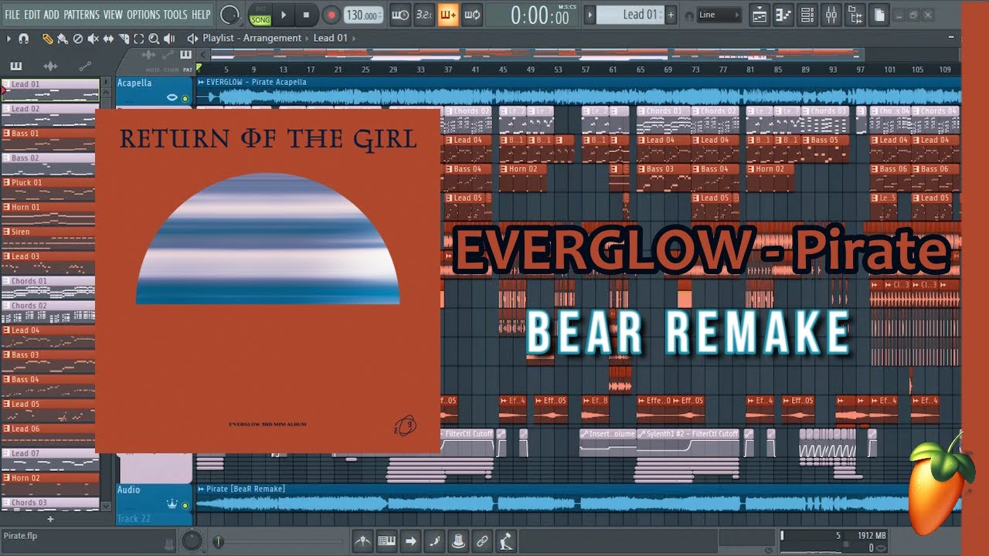
Task: Toggle the playlist snap magnet icon
Action: coord(24,38)
